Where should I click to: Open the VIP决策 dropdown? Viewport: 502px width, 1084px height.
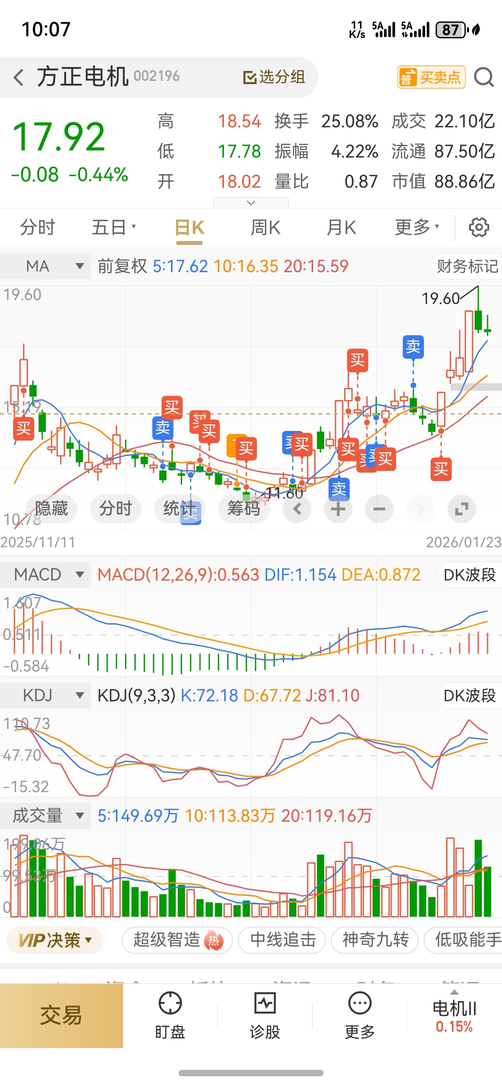[55, 940]
